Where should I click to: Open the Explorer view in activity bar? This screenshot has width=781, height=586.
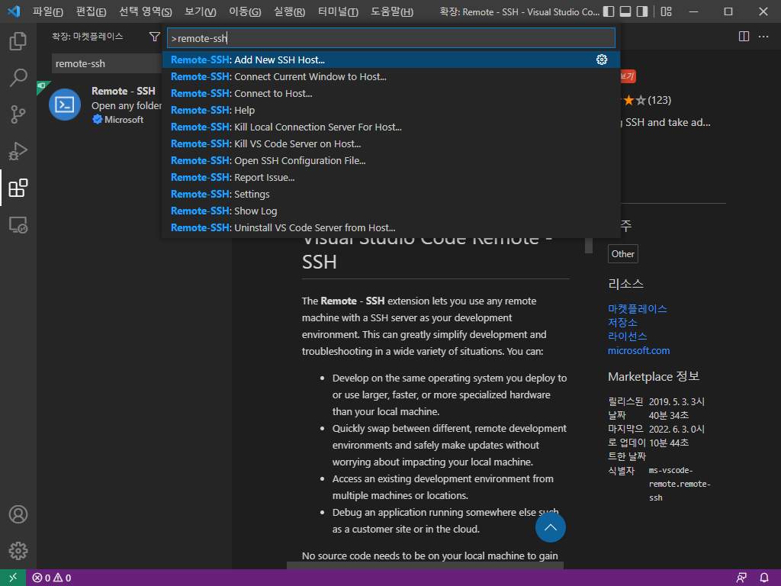coord(18,41)
